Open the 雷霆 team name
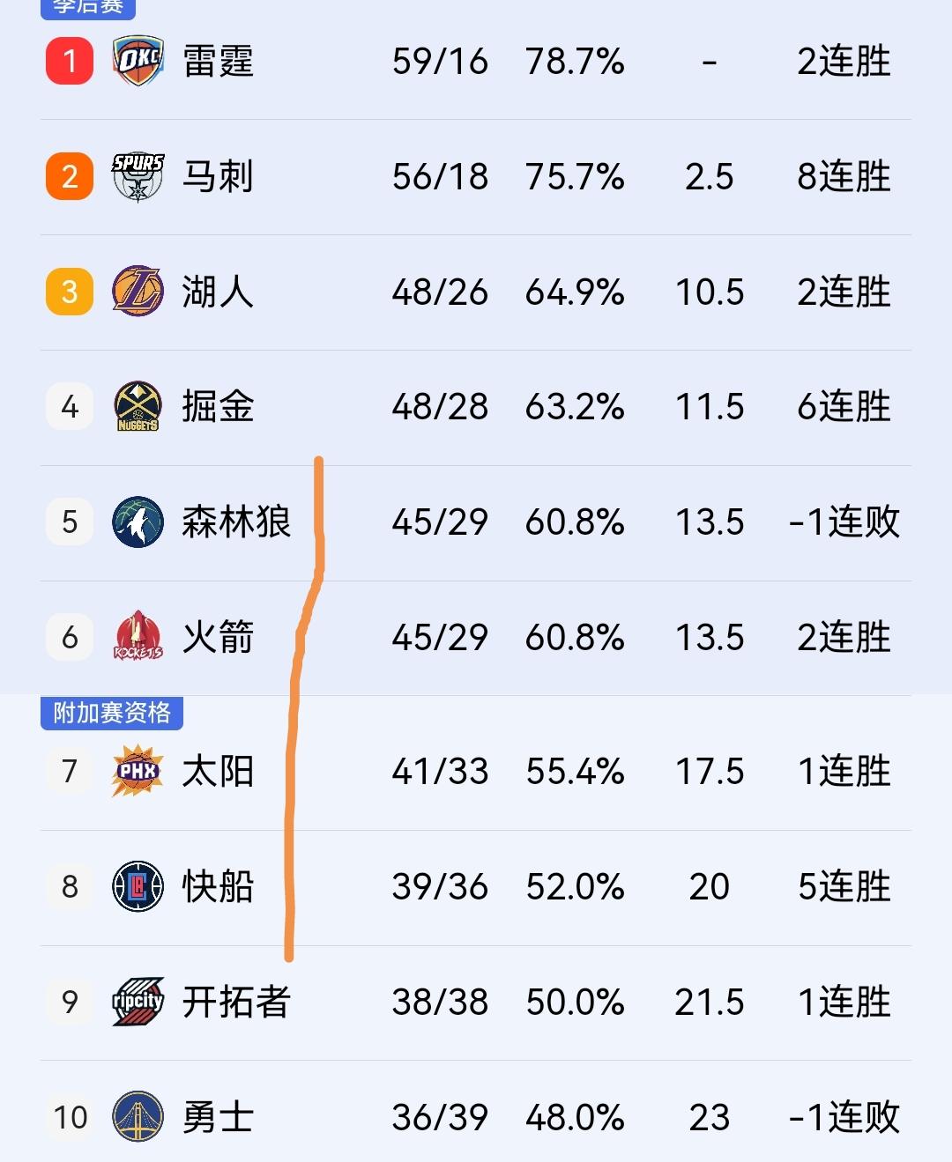Viewport: 952px width, 1162px height. pos(219,62)
